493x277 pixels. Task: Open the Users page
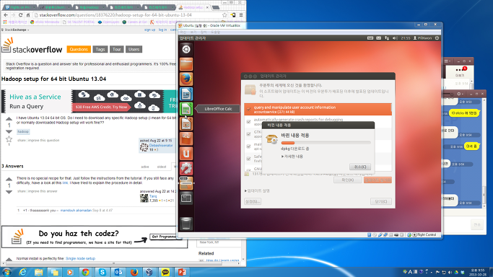click(x=134, y=49)
